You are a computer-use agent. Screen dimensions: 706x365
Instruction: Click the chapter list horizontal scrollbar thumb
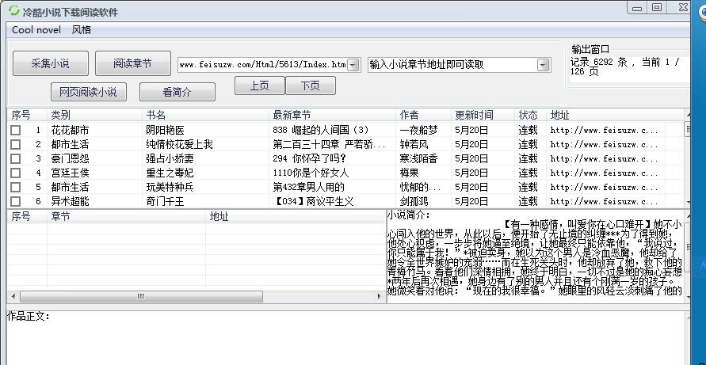click(x=141, y=297)
